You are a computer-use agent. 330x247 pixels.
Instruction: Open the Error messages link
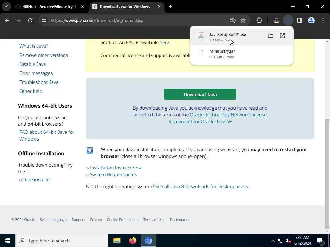click(x=36, y=73)
